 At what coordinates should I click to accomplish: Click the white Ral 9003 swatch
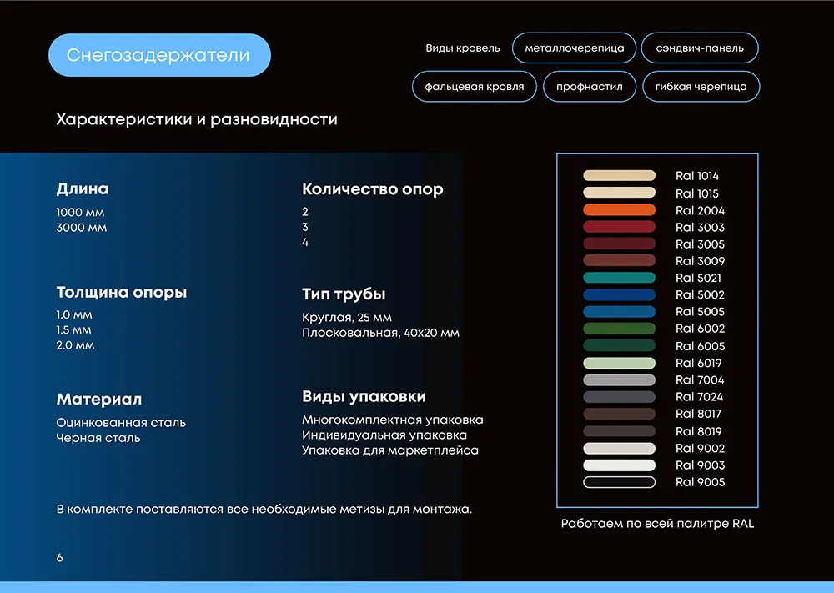point(619,465)
